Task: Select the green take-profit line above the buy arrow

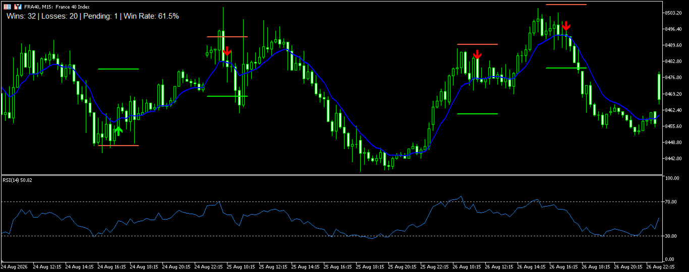Action: [x=118, y=69]
